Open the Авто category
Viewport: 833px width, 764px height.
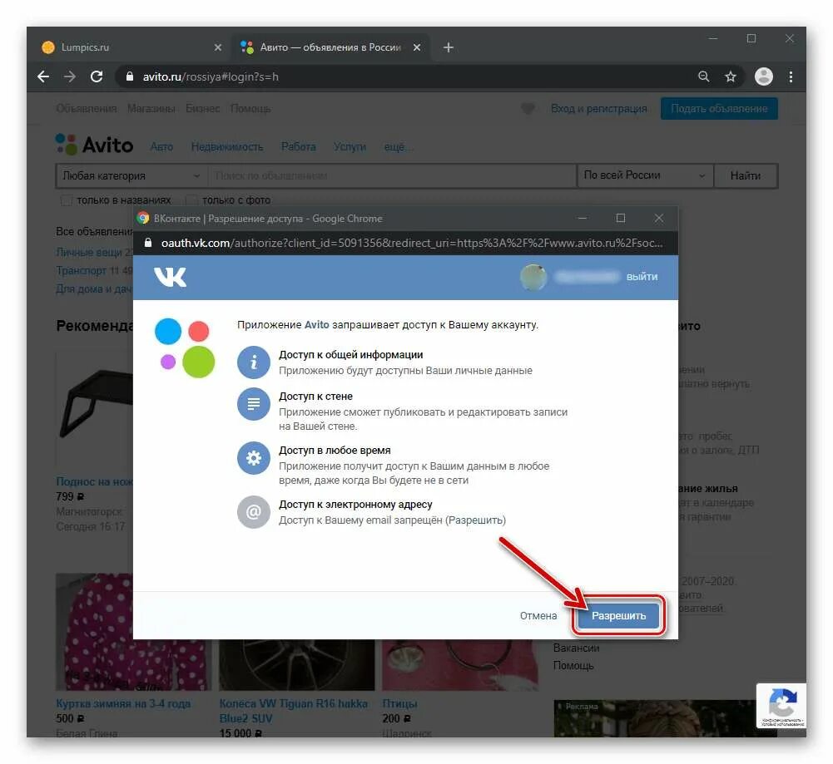161,146
